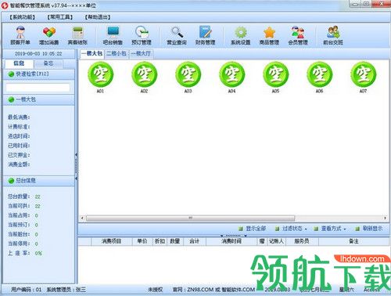Click the 消费时间 column header

[x=231, y=241]
